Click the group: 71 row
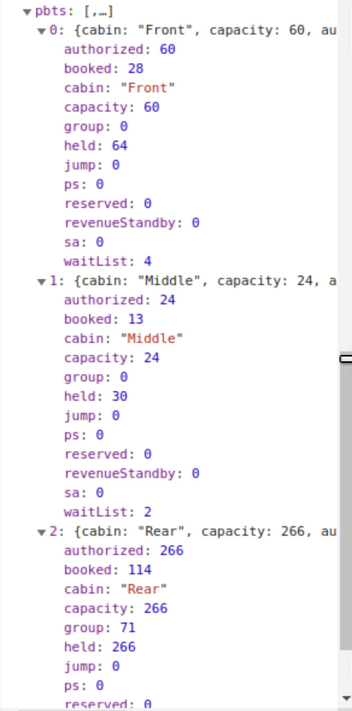The width and height of the screenshot is (352, 711). coord(99,628)
